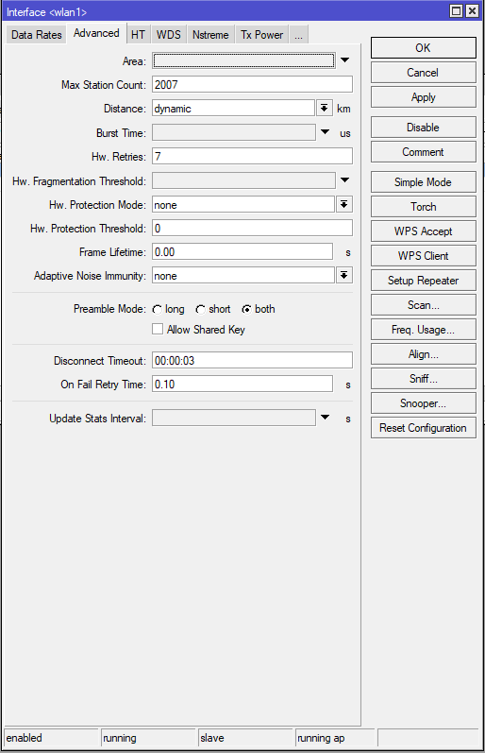This screenshot has width=485, height=753.
Task: Open the WDS tab
Action: tap(168, 35)
